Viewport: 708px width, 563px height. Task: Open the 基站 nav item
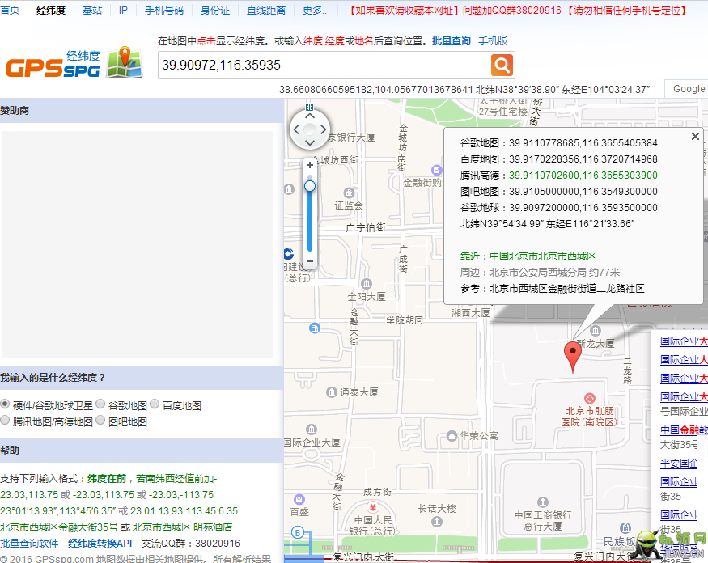[92, 10]
